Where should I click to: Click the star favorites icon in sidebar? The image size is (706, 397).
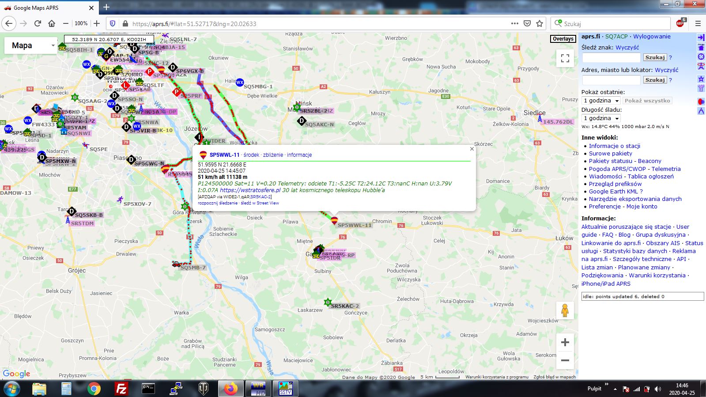point(701,79)
